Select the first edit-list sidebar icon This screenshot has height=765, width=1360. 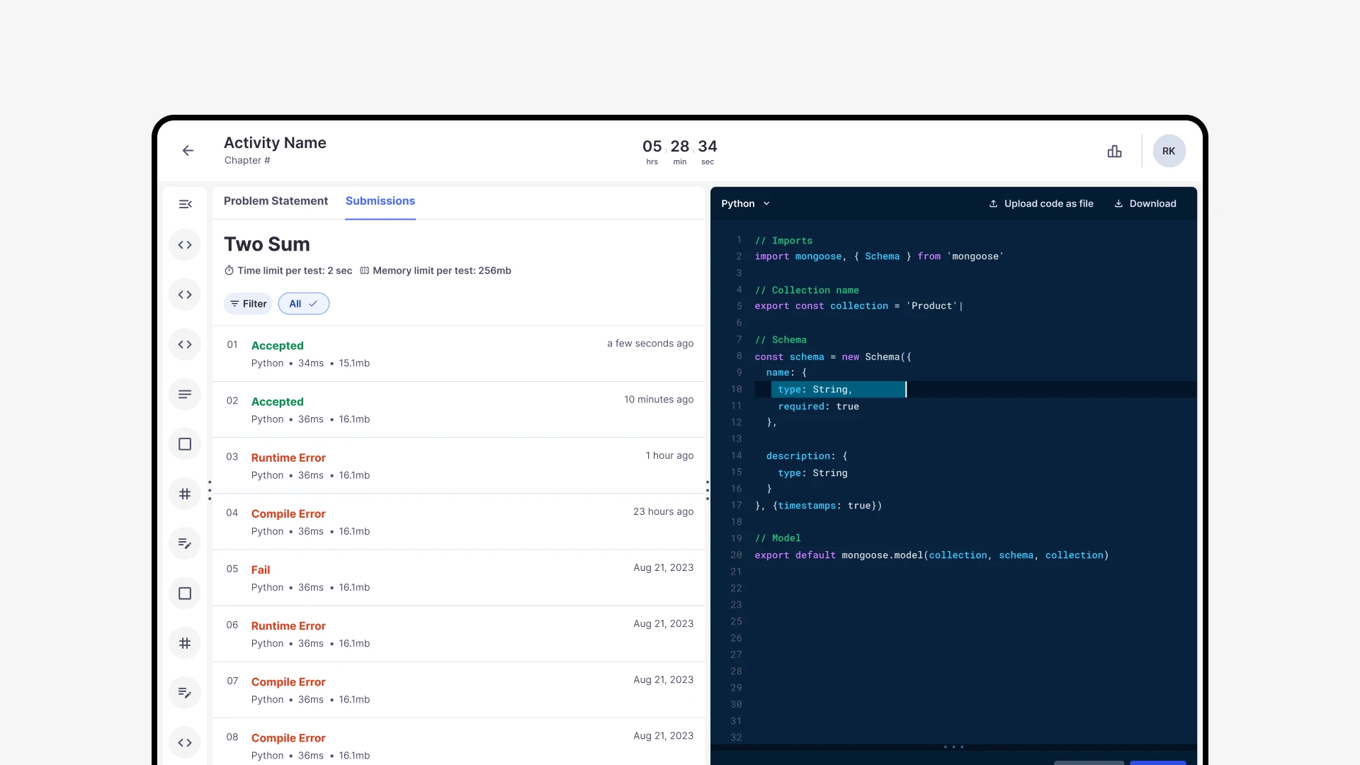click(185, 543)
